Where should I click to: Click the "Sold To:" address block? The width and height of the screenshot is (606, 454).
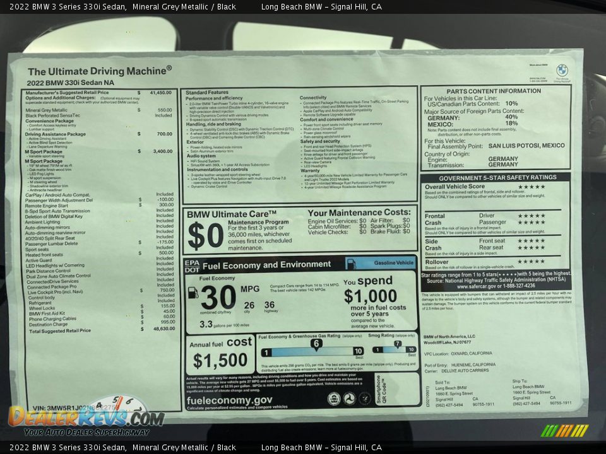pyautogui.click(x=465, y=393)
